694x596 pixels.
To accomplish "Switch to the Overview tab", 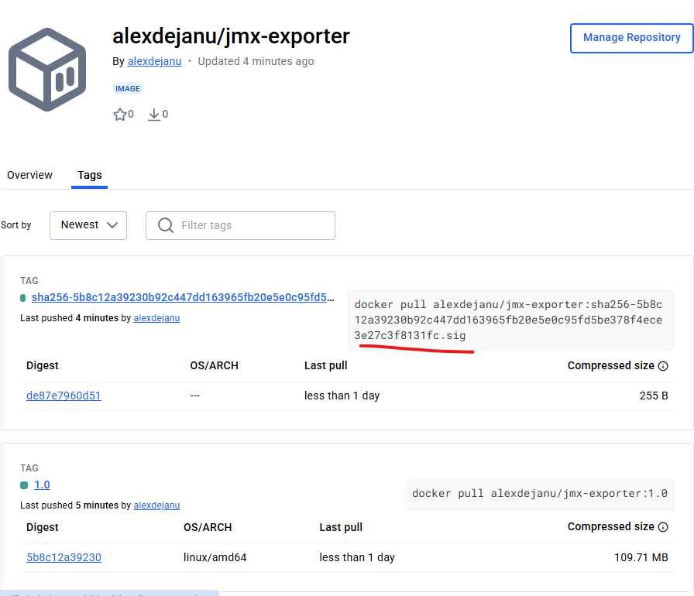I will pyautogui.click(x=29, y=175).
